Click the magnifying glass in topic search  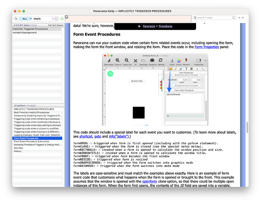coord(17,19)
